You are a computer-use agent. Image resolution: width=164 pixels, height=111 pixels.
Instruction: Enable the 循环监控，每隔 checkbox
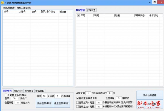(x=77, y=107)
